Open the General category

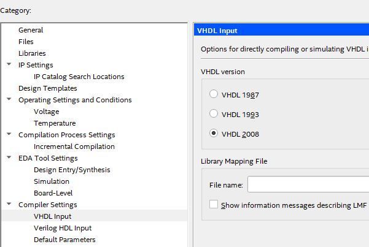coord(31,30)
